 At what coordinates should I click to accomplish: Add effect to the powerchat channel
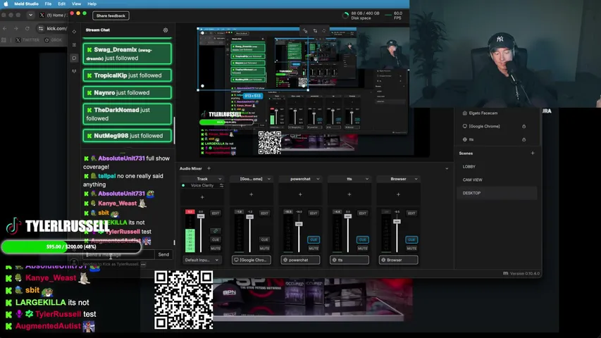(x=300, y=194)
